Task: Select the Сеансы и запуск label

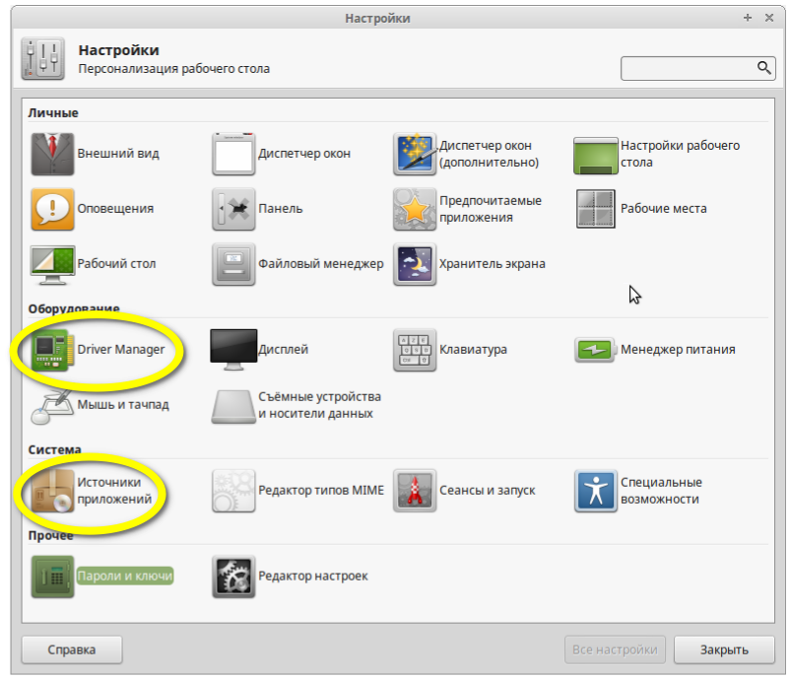Action: [x=487, y=490]
